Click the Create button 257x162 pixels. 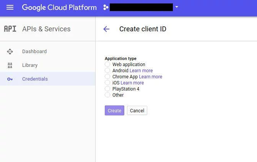coord(114,110)
